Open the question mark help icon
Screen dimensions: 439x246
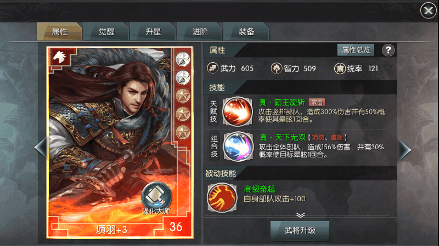tap(388, 50)
